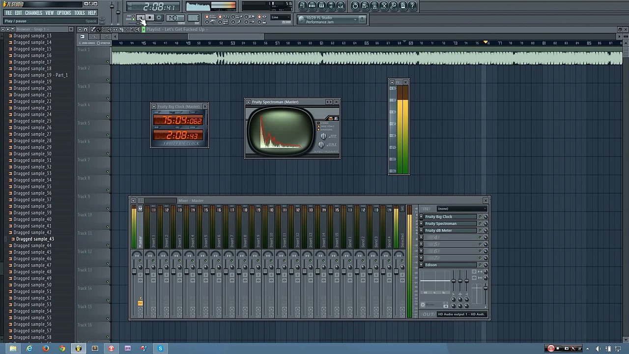Open the mixer IN (none) input dropdown
The image size is (629, 354).
(462, 209)
